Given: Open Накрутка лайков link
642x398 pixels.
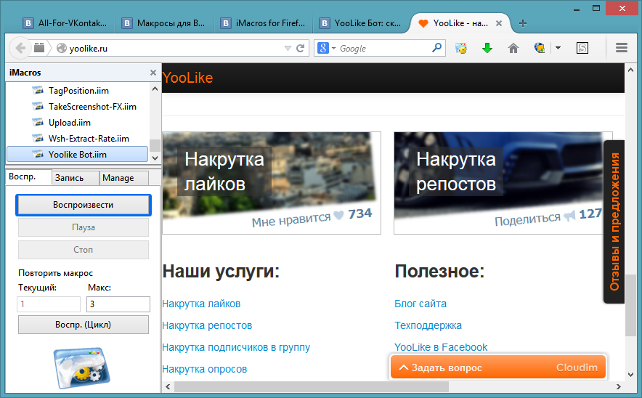Looking at the screenshot, I should [201, 304].
